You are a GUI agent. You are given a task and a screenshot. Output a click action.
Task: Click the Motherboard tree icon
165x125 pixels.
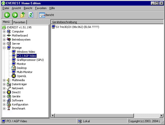pos(9,35)
